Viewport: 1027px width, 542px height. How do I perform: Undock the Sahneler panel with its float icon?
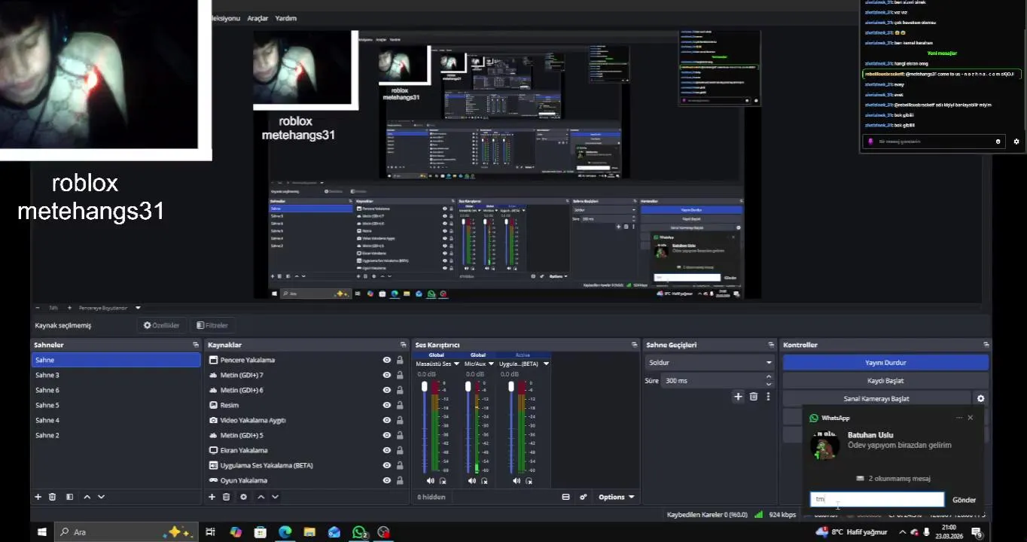tap(196, 345)
